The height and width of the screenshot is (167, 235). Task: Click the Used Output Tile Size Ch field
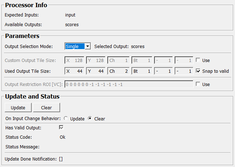pos(119,71)
